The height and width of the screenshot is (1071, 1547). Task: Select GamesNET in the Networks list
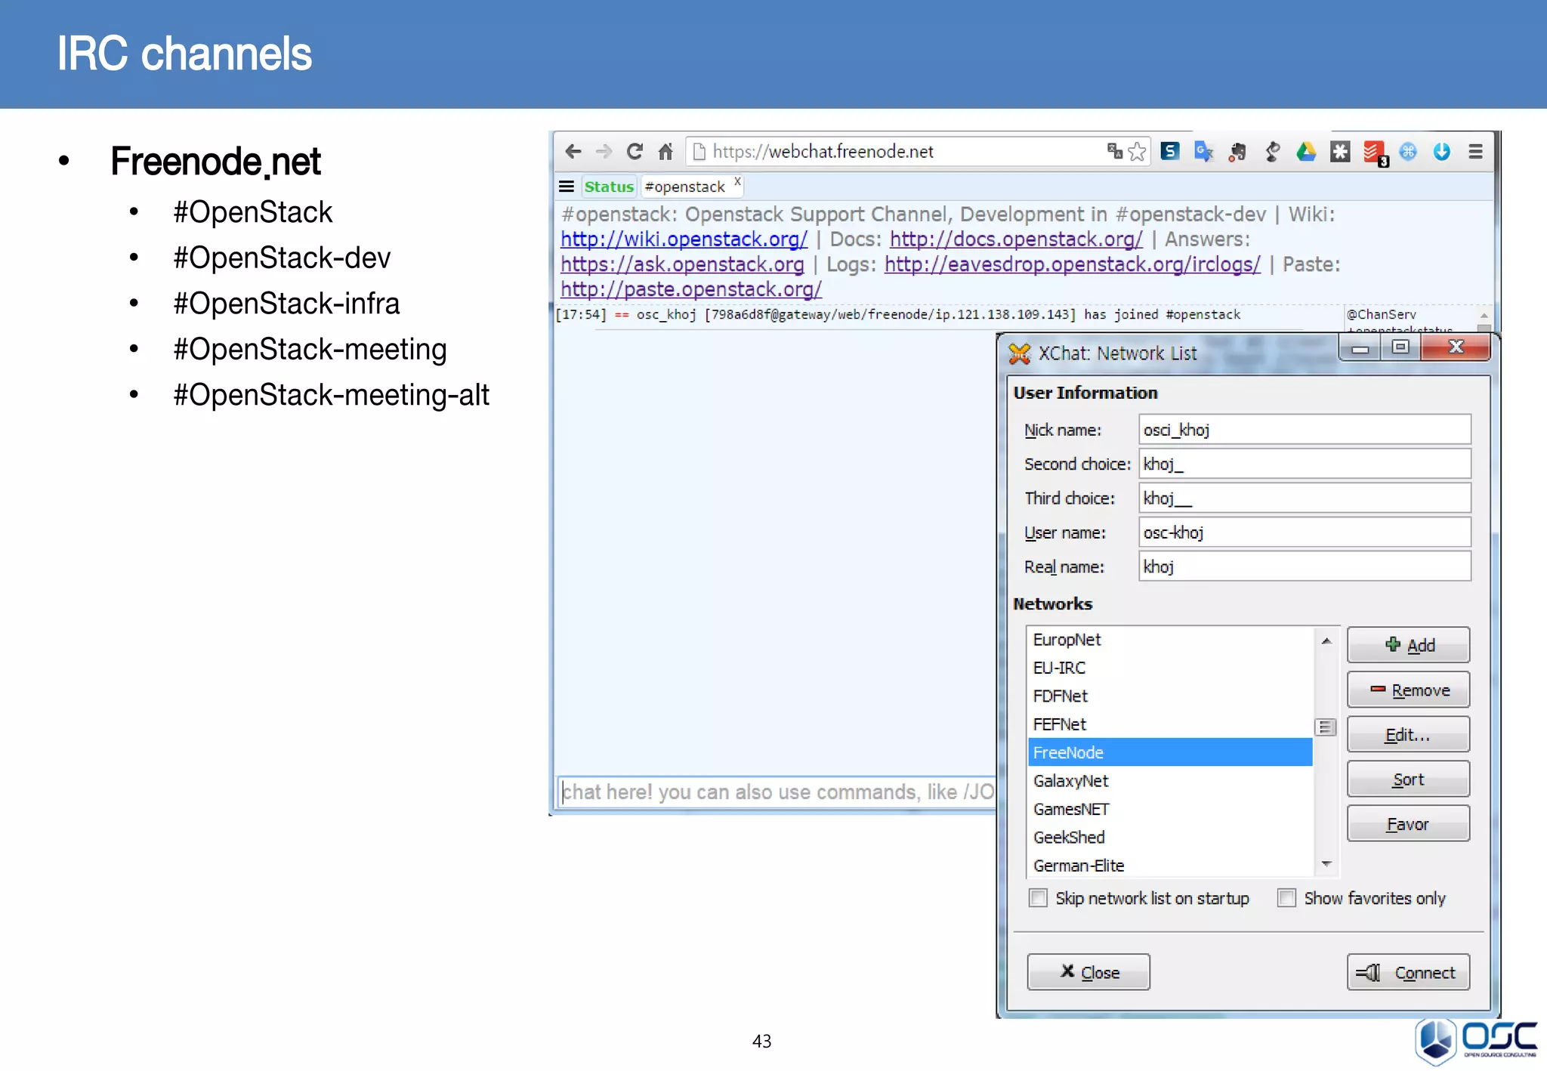tap(1170, 809)
